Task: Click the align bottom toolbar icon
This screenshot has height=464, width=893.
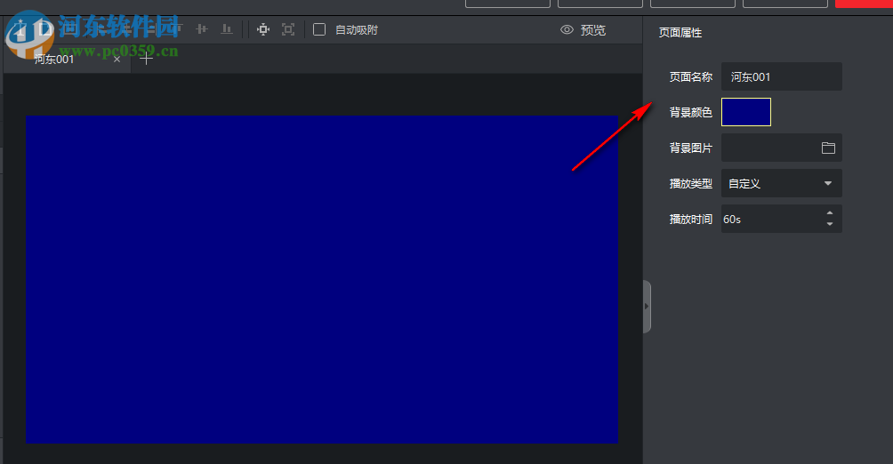Action: (x=227, y=29)
